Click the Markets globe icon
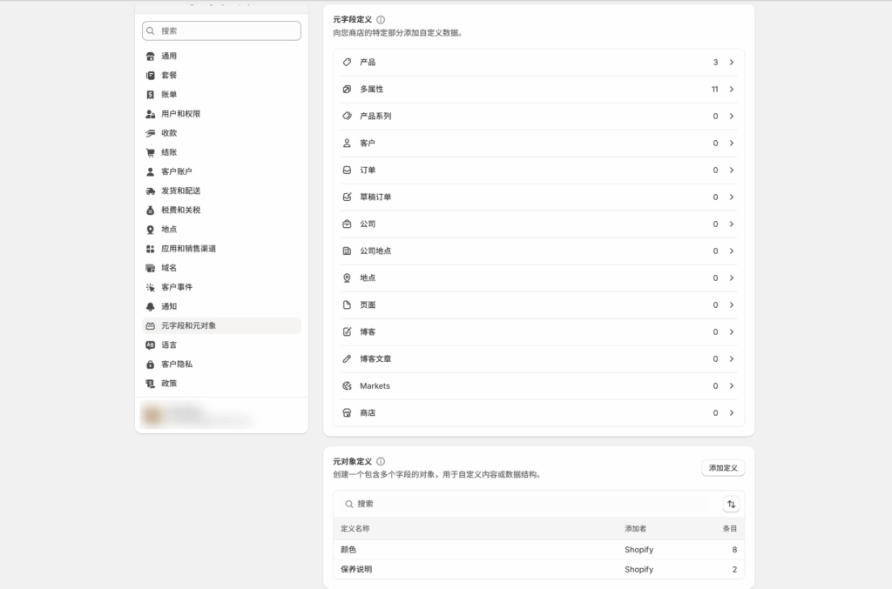 tap(347, 386)
